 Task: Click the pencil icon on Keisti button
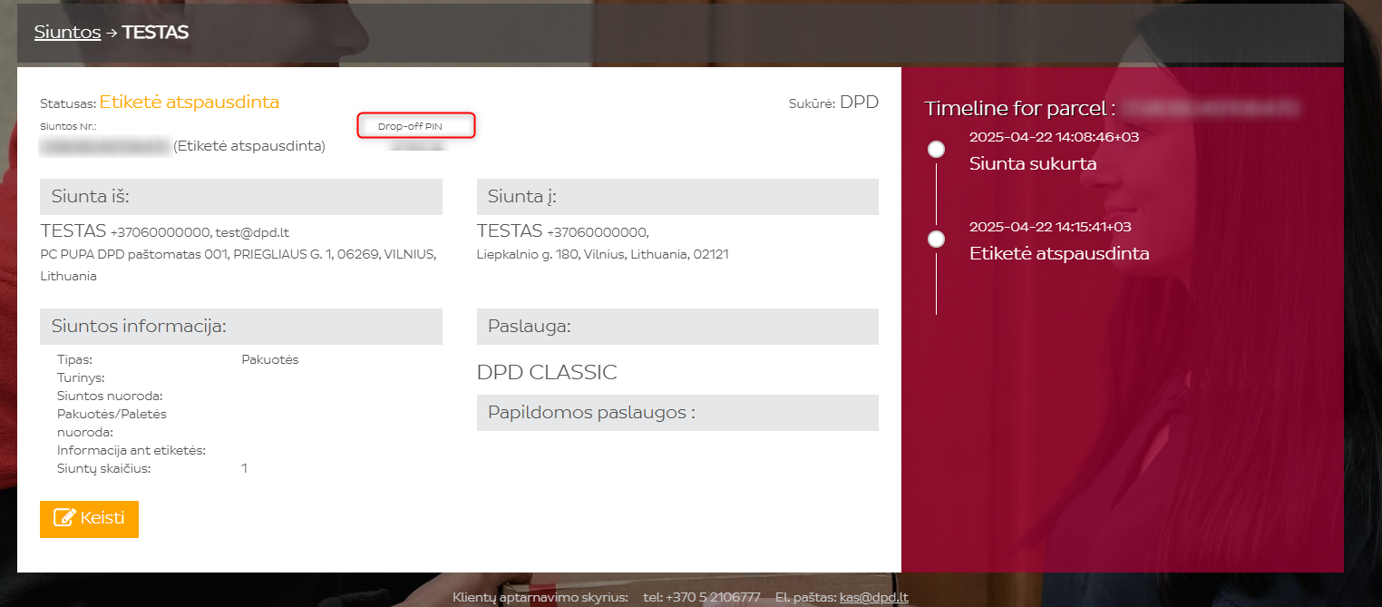coord(64,518)
